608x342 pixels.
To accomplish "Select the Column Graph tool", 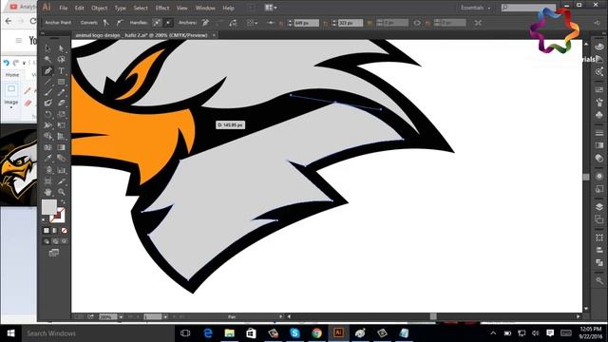I will click(x=61, y=170).
